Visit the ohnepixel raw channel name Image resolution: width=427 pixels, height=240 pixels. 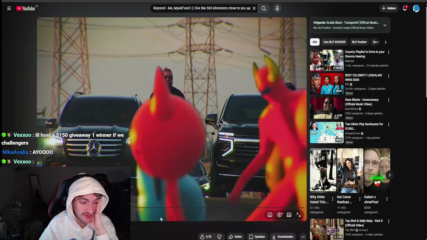click(352, 133)
